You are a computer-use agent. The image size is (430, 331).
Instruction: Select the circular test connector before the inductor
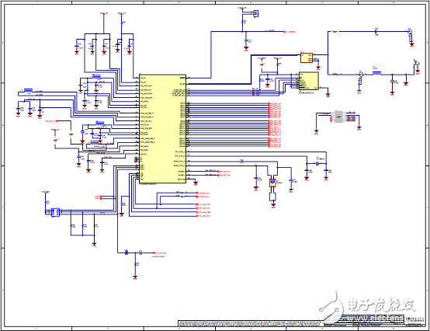coord(361,74)
